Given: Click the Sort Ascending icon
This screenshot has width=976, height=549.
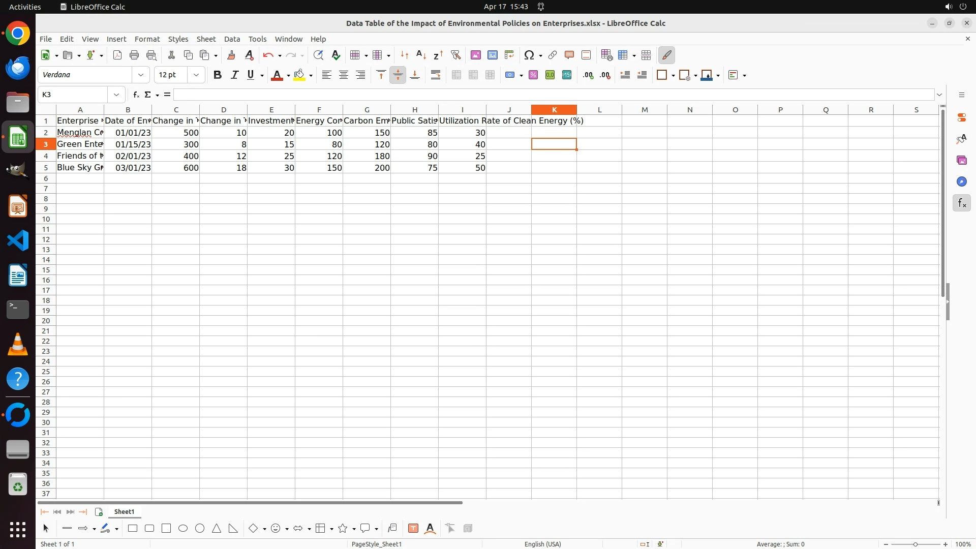Looking at the screenshot, I should tap(421, 55).
